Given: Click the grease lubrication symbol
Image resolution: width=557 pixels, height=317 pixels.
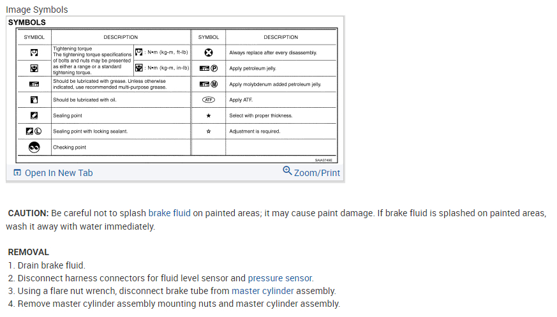Looking at the screenshot, I should pyautogui.click(x=34, y=84).
